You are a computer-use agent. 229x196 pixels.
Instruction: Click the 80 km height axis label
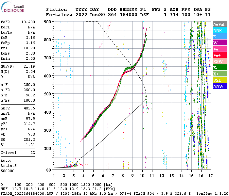click(x=48, y=170)
